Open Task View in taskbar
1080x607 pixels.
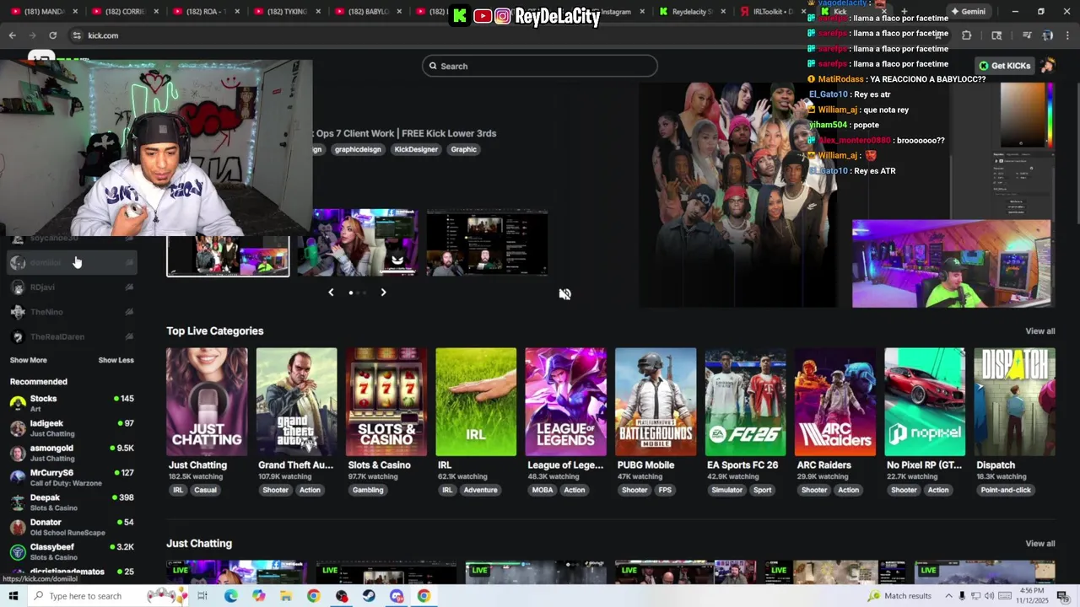pyautogui.click(x=202, y=596)
